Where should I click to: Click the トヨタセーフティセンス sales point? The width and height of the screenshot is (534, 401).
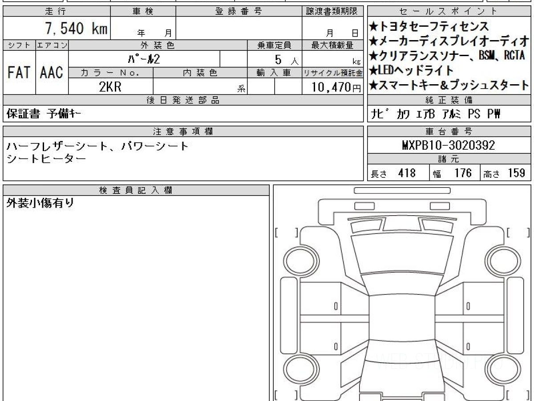point(429,27)
